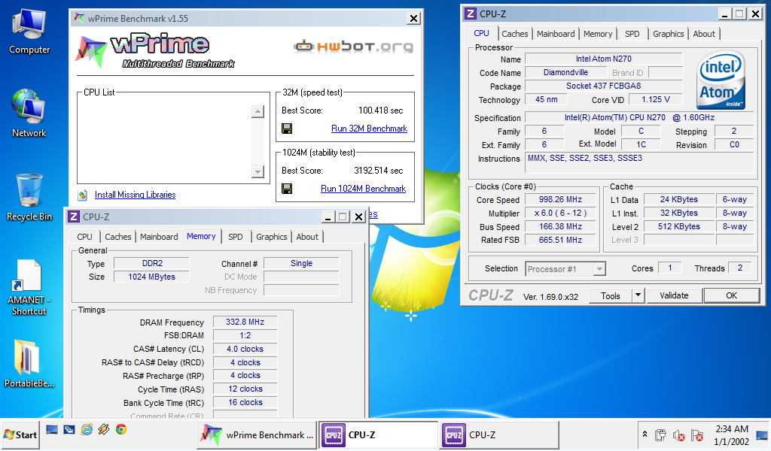Viewport: 771px width, 451px height.
Task: Click the Show Desktop quick launch icon
Action: click(52, 430)
